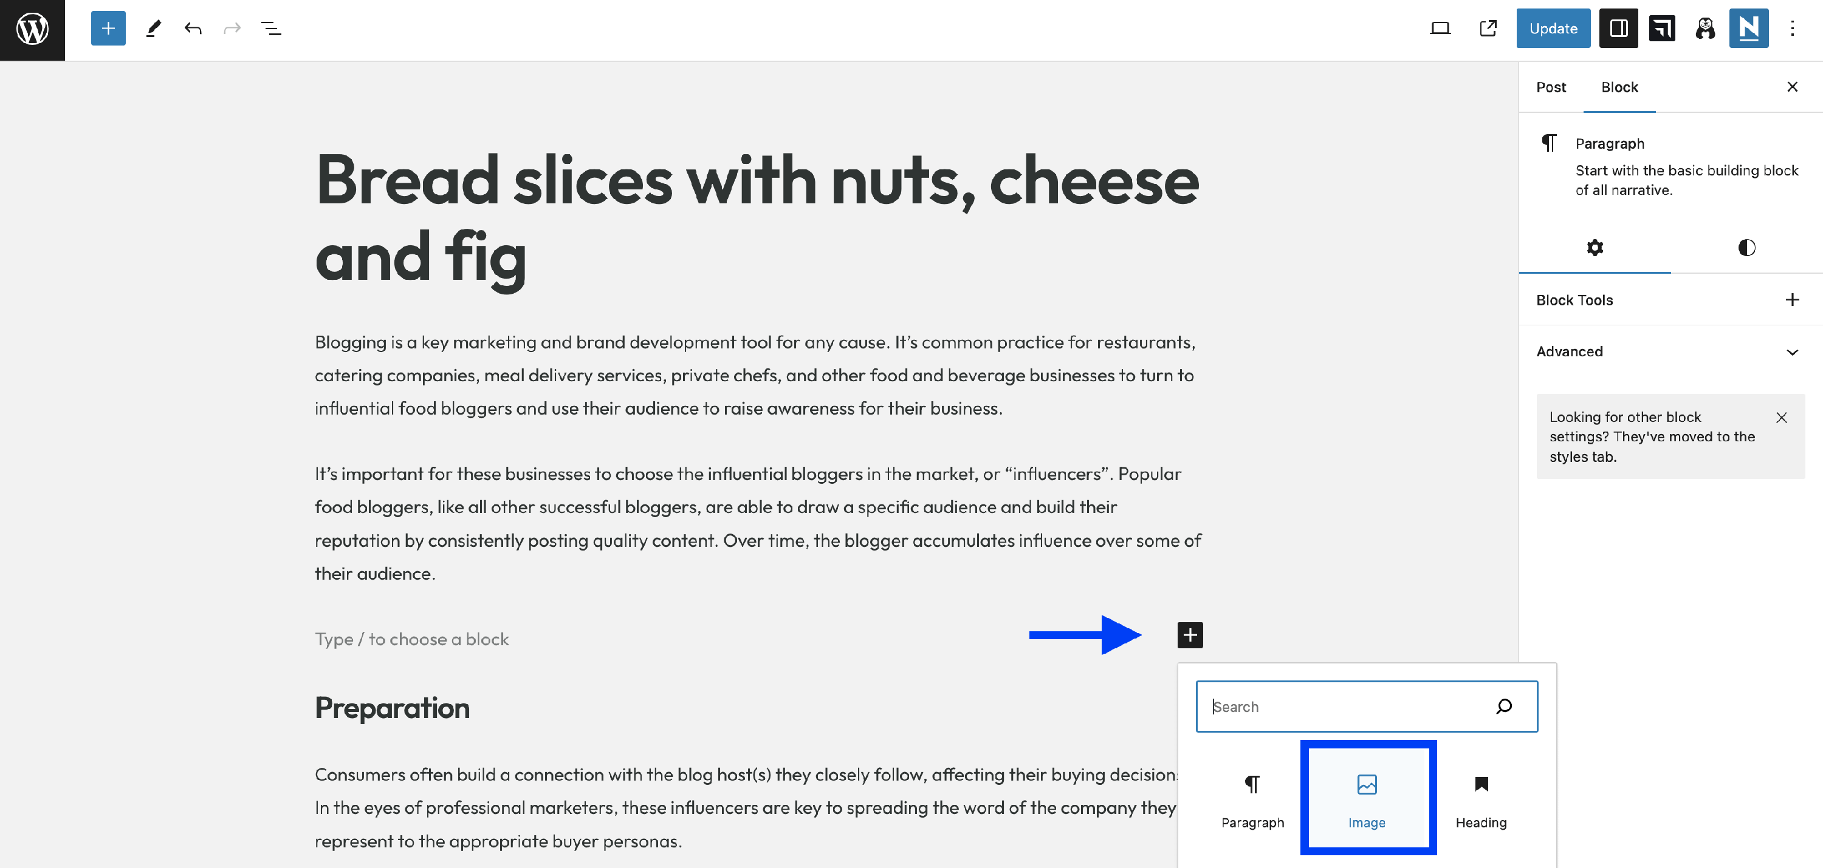Insert an Image block from the inserter
Screen dimensions: 1823x868
[x=1367, y=798]
